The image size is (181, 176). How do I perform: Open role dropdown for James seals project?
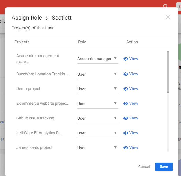coord(98,148)
